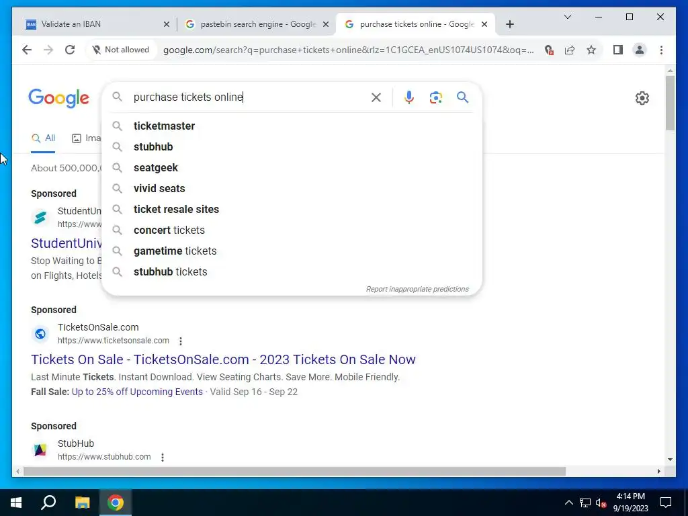Select the Images results tab
Screen dimensions: 688x516
[x=86, y=138]
